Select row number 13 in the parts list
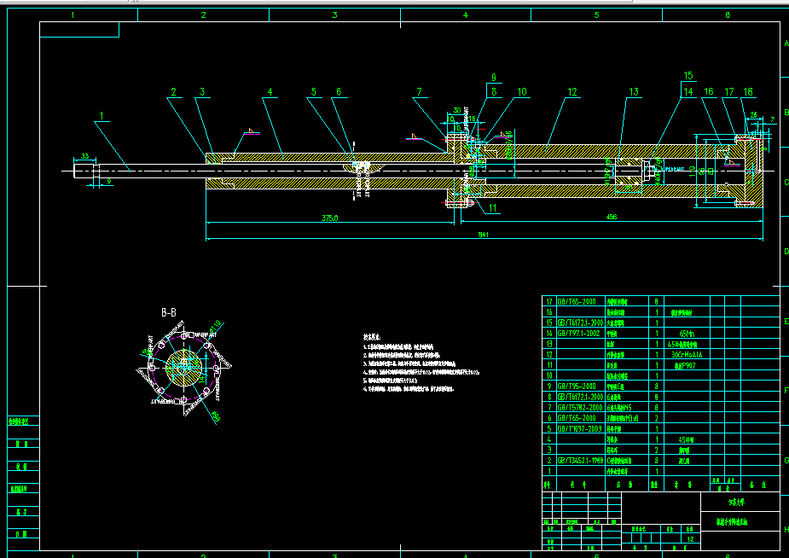789x558 pixels. pos(549,344)
